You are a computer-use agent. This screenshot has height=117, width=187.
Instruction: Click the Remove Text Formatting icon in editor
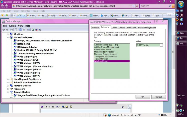coord(42,107)
